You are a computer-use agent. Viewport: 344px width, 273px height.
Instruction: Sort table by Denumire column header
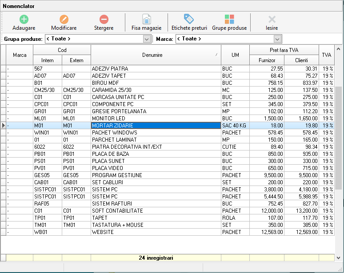(156, 55)
